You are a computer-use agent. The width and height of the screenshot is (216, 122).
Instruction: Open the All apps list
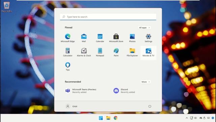coord(144,28)
